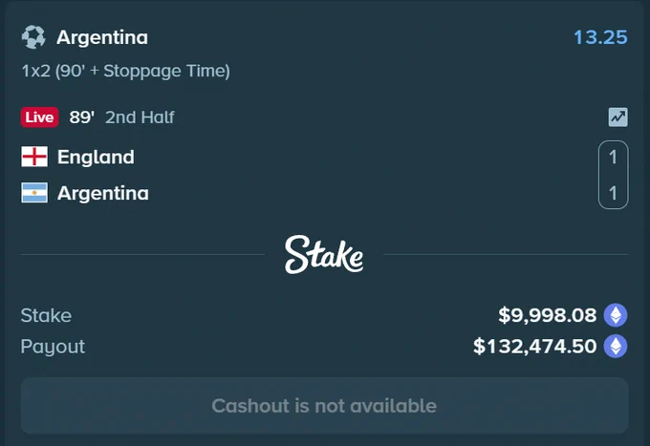
Task: Click the Ethereum icon beside Payout amount
Action: [x=616, y=346]
